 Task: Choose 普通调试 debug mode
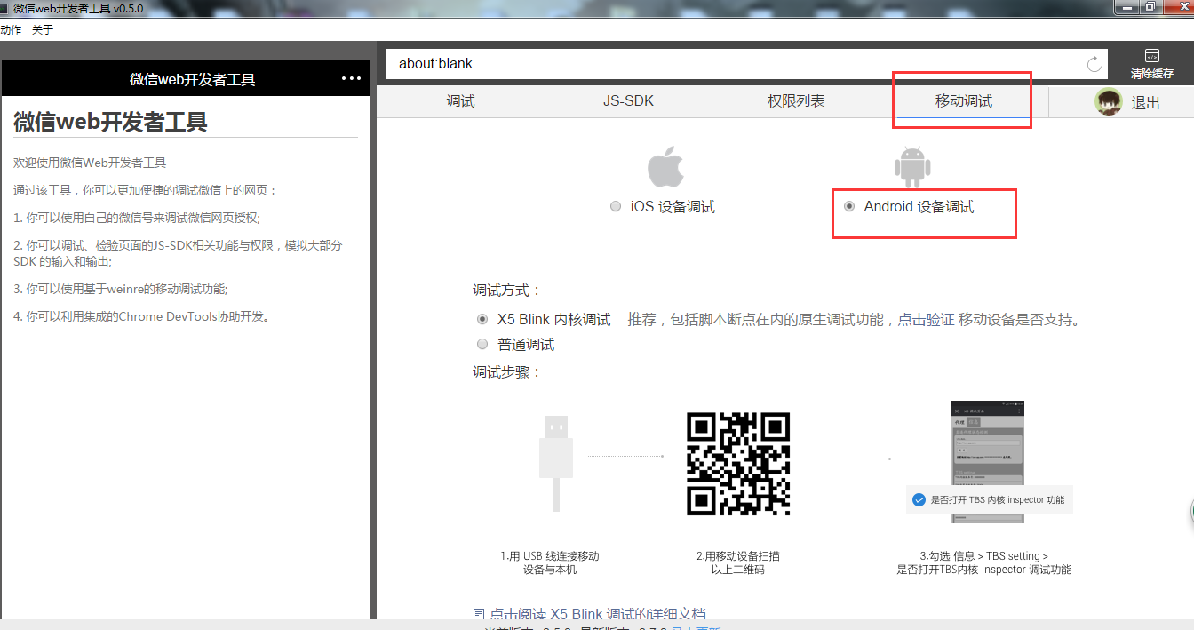click(482, 344)
